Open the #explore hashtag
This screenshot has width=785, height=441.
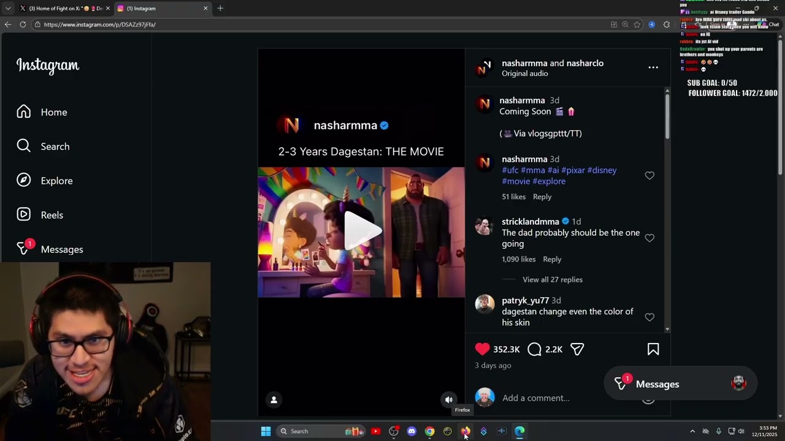click(x=549, y=181)
